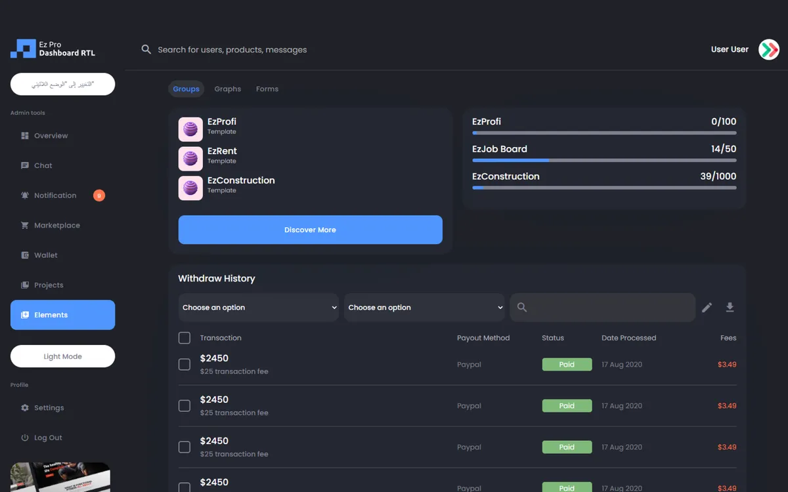The width and height of the screenshot is (788, 492).
Task: Check the third $2450 transaction row checkbox
Action: pos(185,447)
